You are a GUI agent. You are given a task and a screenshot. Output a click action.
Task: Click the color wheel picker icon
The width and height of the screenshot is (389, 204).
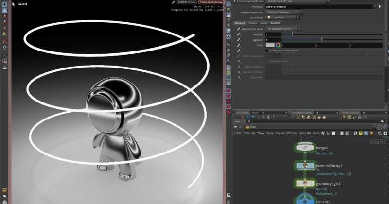[x=279, y=45]
